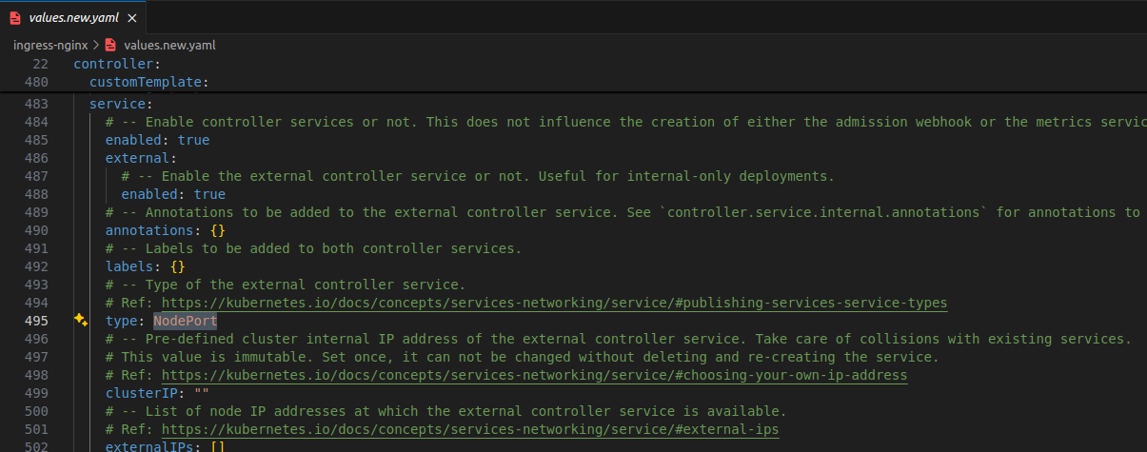The image size is (1147, 452).
Task: Click the annotations empty braces value
Action: click(x=217, y=230)
